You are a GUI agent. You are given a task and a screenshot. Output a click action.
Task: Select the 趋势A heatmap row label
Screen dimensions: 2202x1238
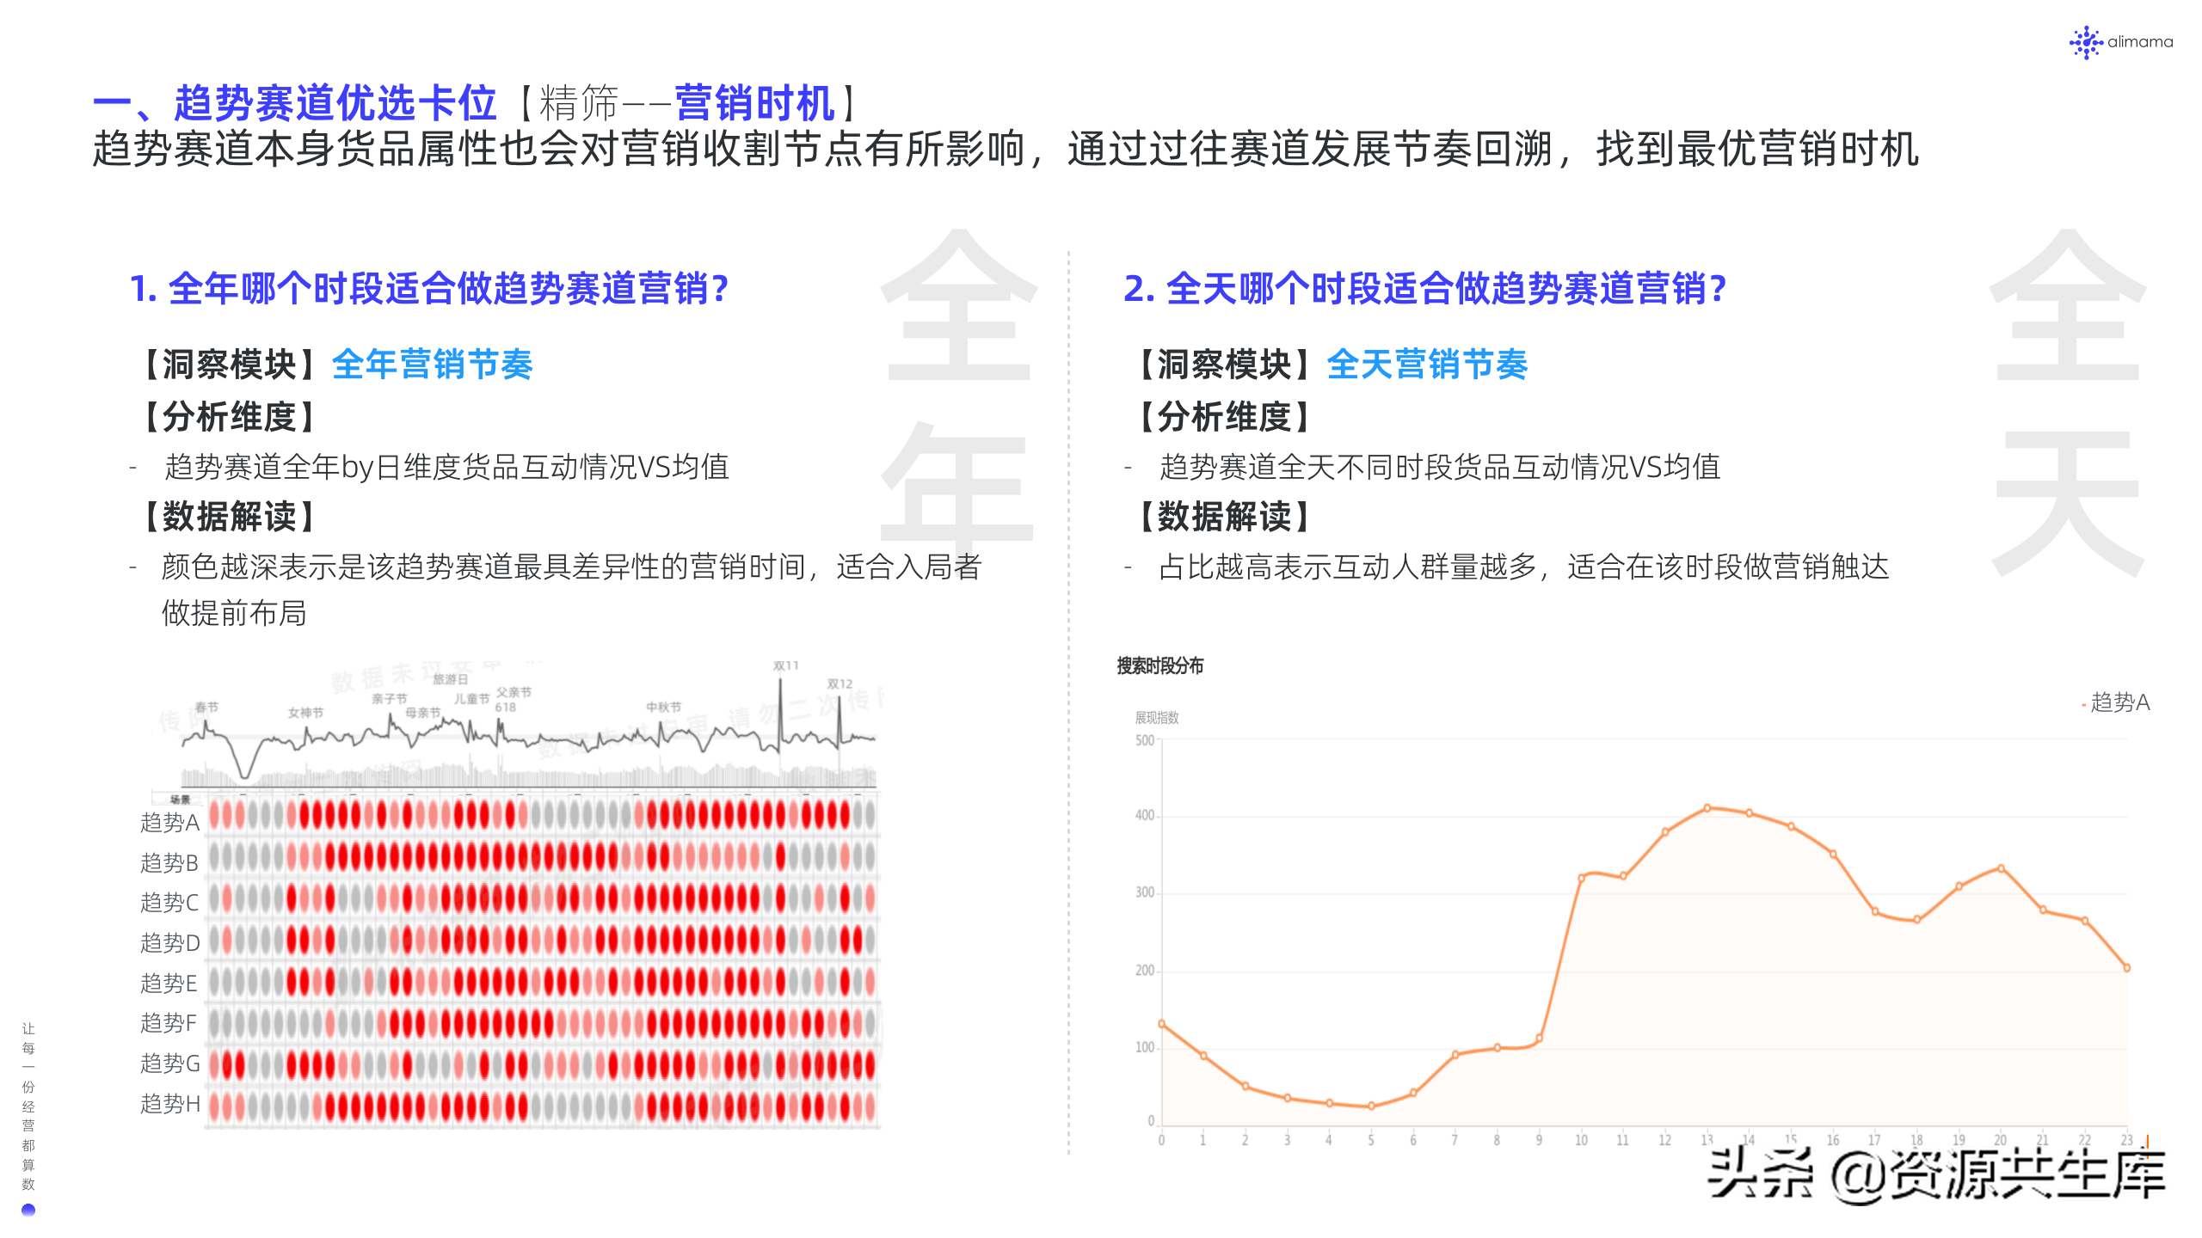pyautogui.click(x=169, y=823)
